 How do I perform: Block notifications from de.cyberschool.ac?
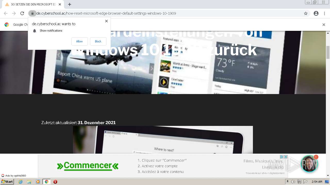pyautogui.click(x=98, y=41)
